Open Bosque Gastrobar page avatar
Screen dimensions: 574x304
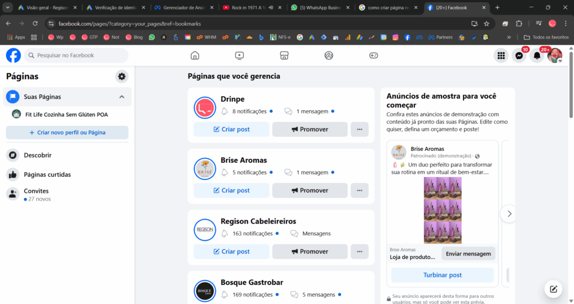[205, 291]
